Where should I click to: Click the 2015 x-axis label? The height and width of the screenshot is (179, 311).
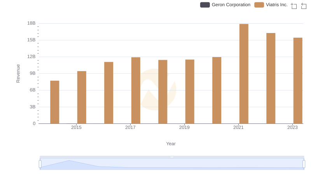(76, 127)
